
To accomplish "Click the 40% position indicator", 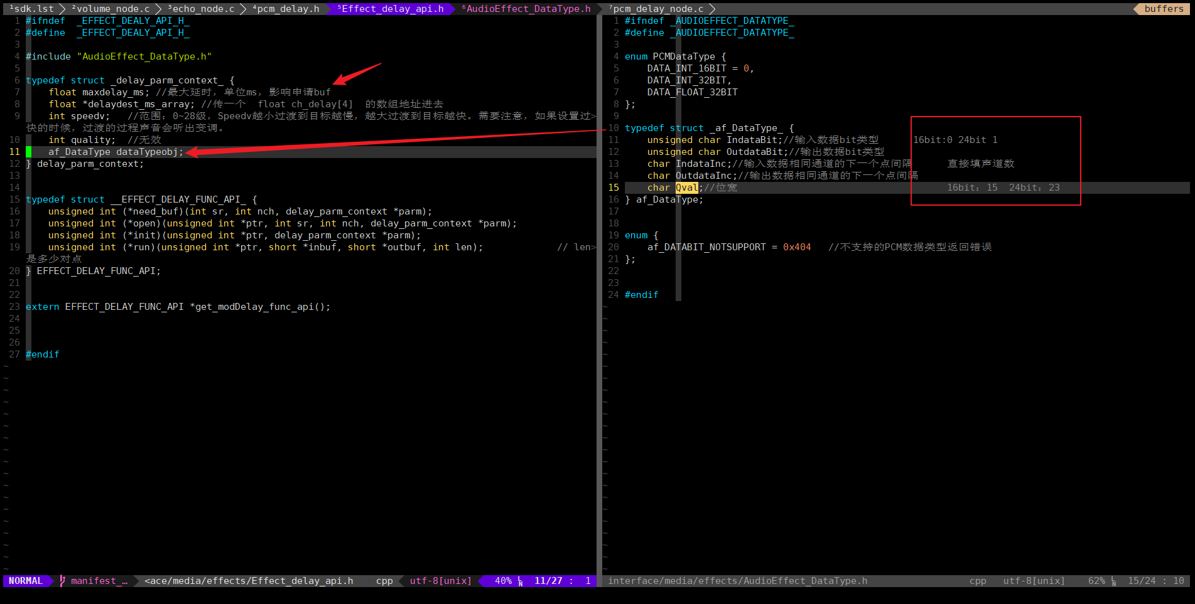I will click(503, 581).
